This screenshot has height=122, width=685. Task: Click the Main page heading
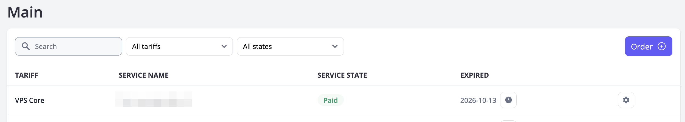pos(25,13)
